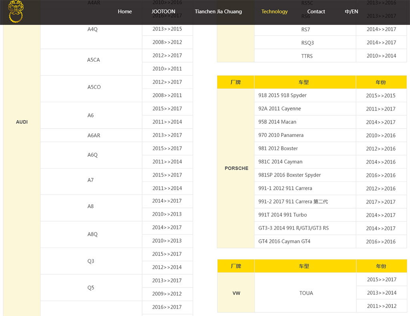Select the A6 model cell

tap(90, 115)
